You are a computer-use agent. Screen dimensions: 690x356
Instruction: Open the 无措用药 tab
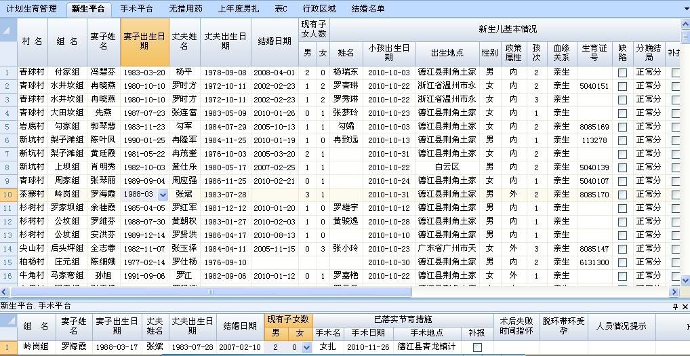pyautogui.click(x=185, y=9)
